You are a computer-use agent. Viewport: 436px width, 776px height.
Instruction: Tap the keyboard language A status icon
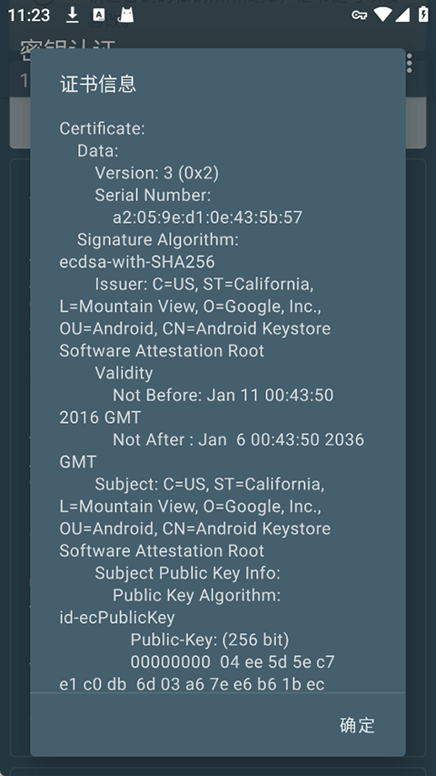pyautogui.click(x=99, y=15)
